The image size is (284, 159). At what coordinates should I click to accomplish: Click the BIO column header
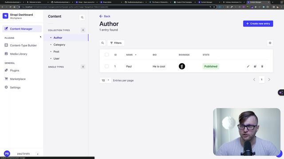[154, 55]
